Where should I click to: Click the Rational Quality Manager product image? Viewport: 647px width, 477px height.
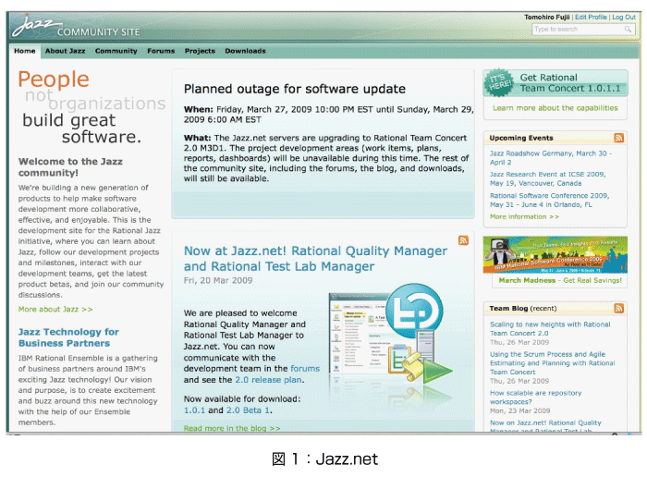(389, 335)
